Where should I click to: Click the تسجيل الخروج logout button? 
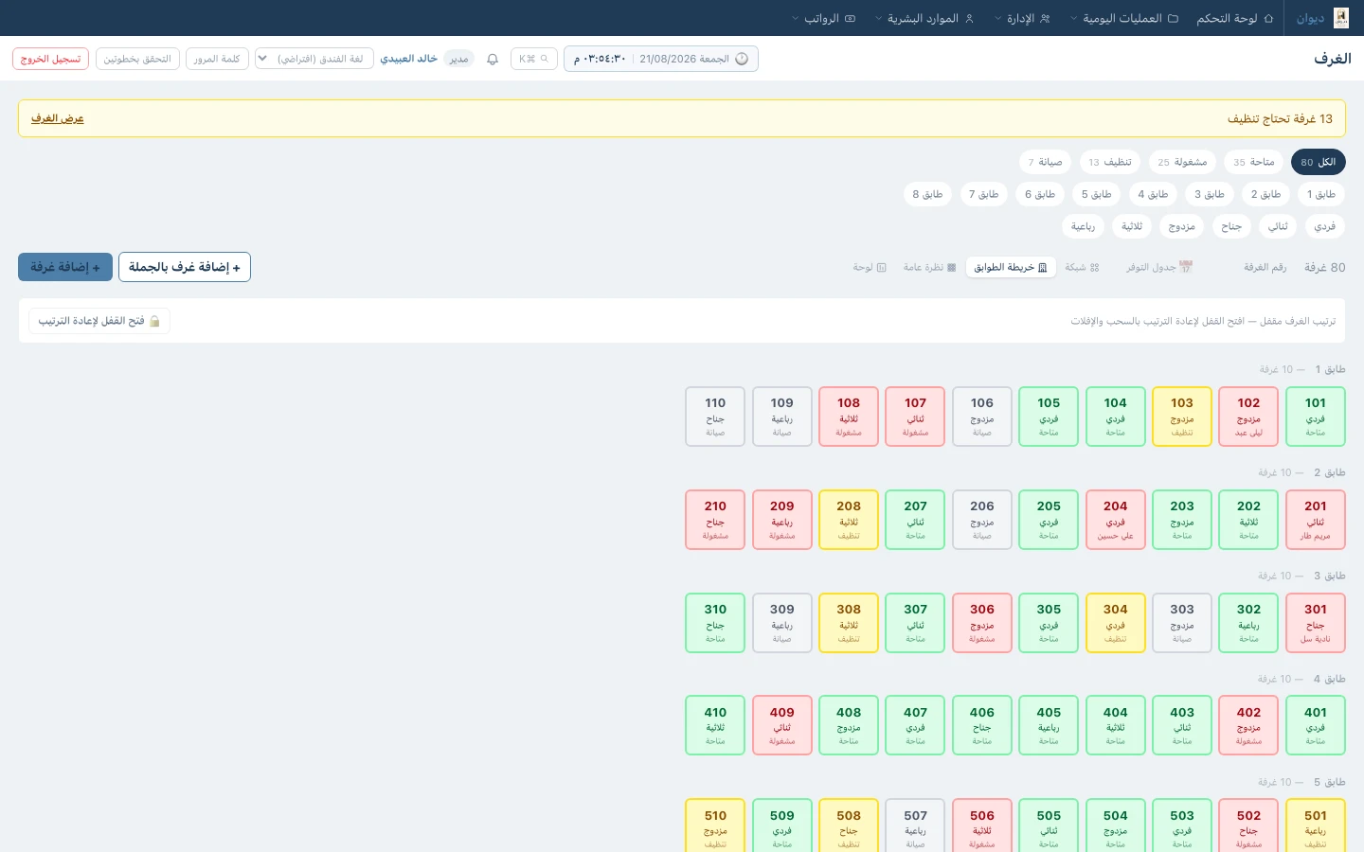coord(51,59)
